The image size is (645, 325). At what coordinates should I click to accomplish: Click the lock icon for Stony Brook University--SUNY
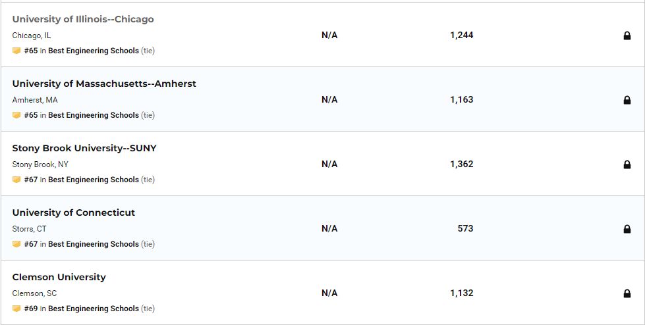pyautogui.click(x=627, y=164)
